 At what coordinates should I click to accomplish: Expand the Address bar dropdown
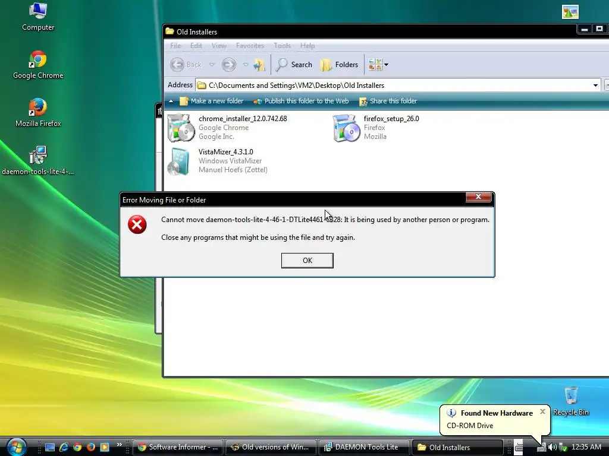coord(595,85)
